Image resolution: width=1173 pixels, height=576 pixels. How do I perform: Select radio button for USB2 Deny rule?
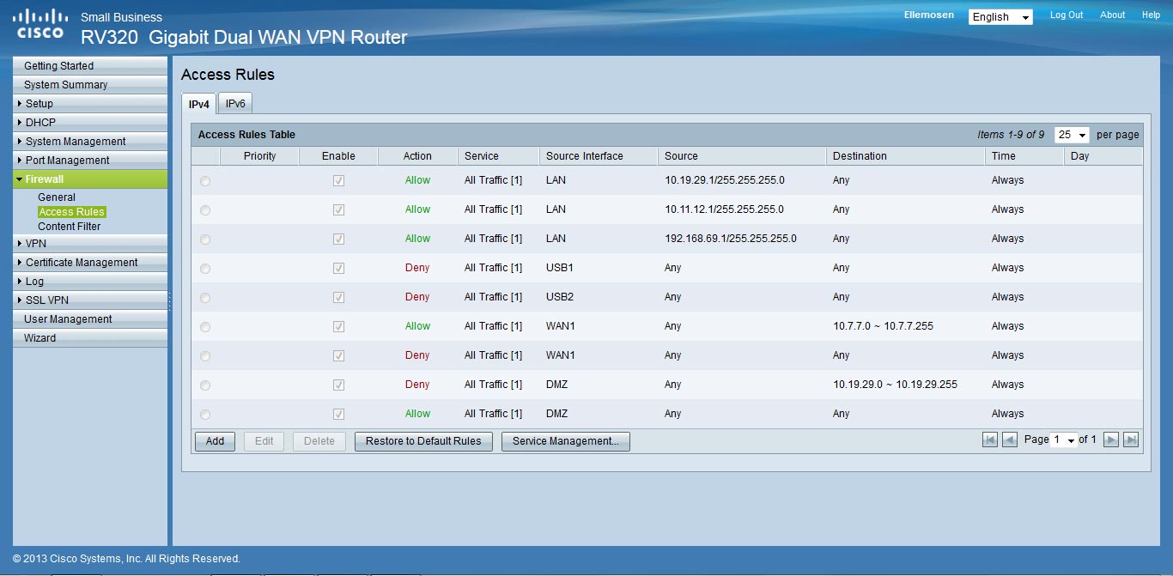click(204, 298)
